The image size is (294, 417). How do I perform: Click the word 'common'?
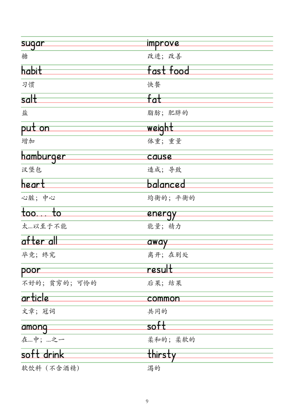163,299
